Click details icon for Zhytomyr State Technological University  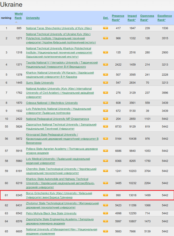pos(105,205)
